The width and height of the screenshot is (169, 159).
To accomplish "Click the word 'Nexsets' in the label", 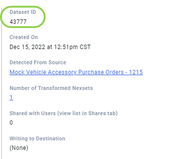I will [83, 88].
